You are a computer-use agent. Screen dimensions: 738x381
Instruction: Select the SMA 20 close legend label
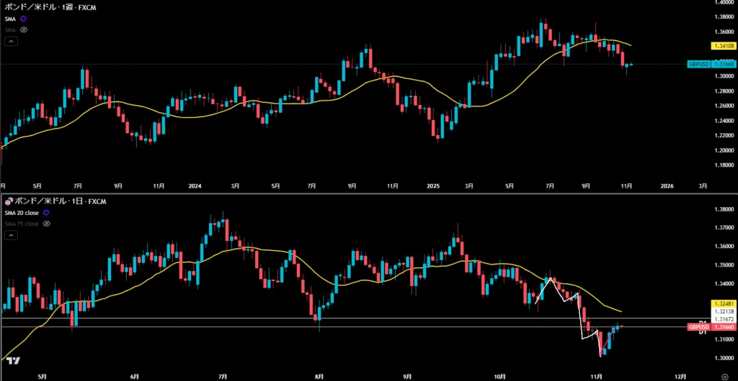[x=22, y=213]
